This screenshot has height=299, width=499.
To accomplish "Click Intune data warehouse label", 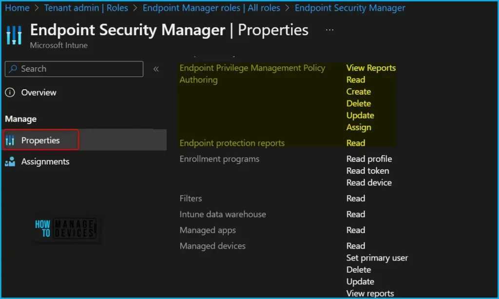I will (x=223, y=214).
